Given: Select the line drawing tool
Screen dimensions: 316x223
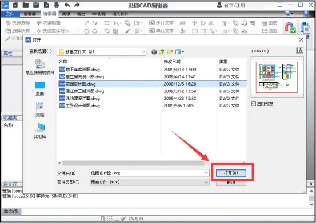Looking at the screenshot, I should 87,23.
